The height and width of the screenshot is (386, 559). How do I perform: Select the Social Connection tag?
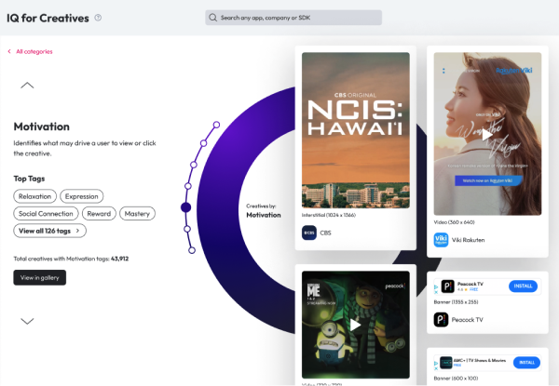(46, 213)
